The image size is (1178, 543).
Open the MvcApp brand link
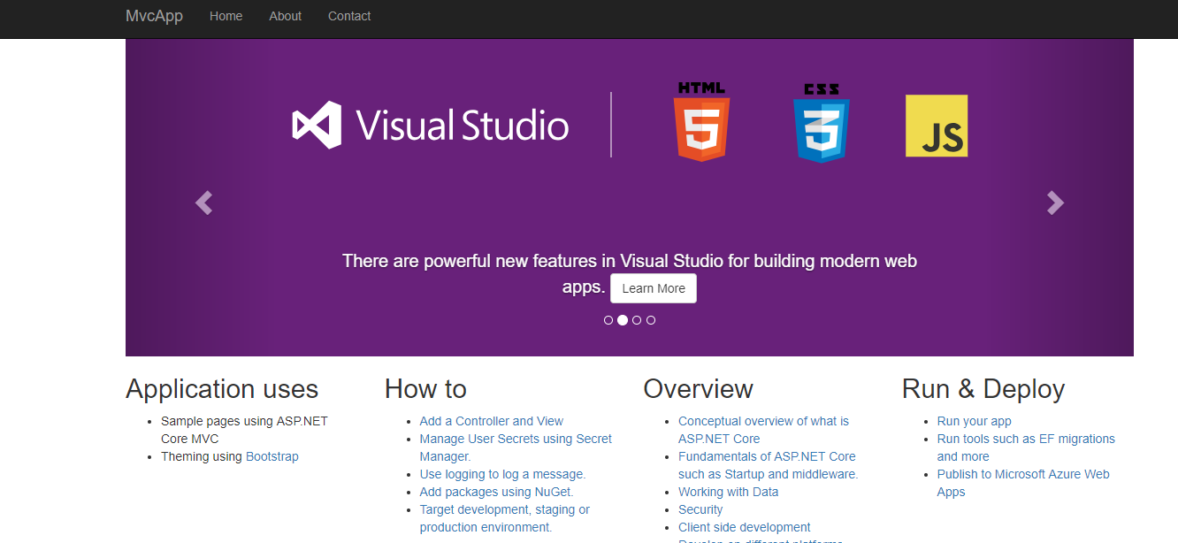pyautogui.click(x=154, y=16)
